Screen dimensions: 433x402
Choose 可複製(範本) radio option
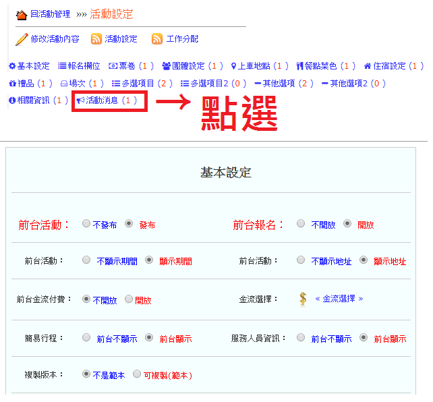137,374
